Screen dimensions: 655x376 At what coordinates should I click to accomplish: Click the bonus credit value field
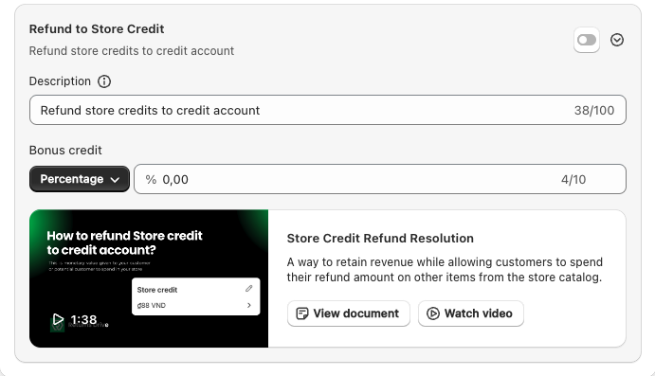coord(380,179)
